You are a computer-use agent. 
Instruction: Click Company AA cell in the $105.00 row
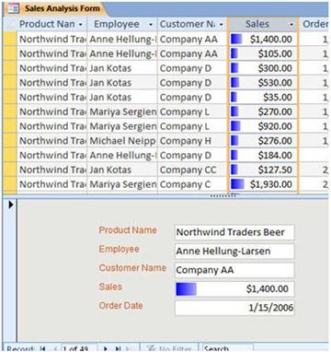tap(193, 53)
